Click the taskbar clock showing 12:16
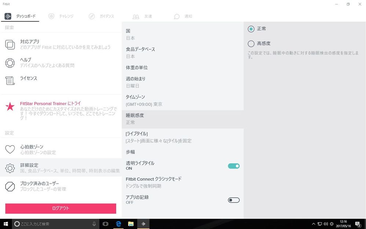This screenshot has height=229, width=366. pos(343,224)
